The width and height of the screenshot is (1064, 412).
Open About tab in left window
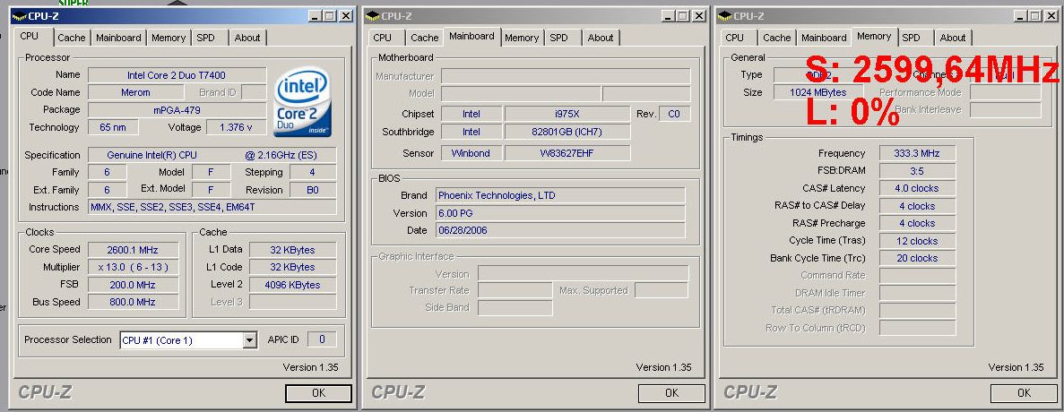point(247,38)
